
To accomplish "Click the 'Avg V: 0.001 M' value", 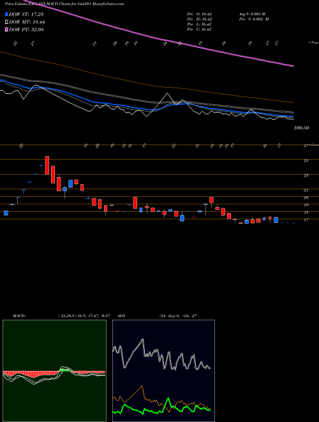I will point(253,14).
